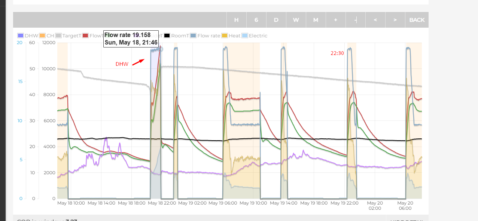The width and height of the screenshot is (478, 221).
Task: Toggle DHW series in legend
Action: click(28, 36)
